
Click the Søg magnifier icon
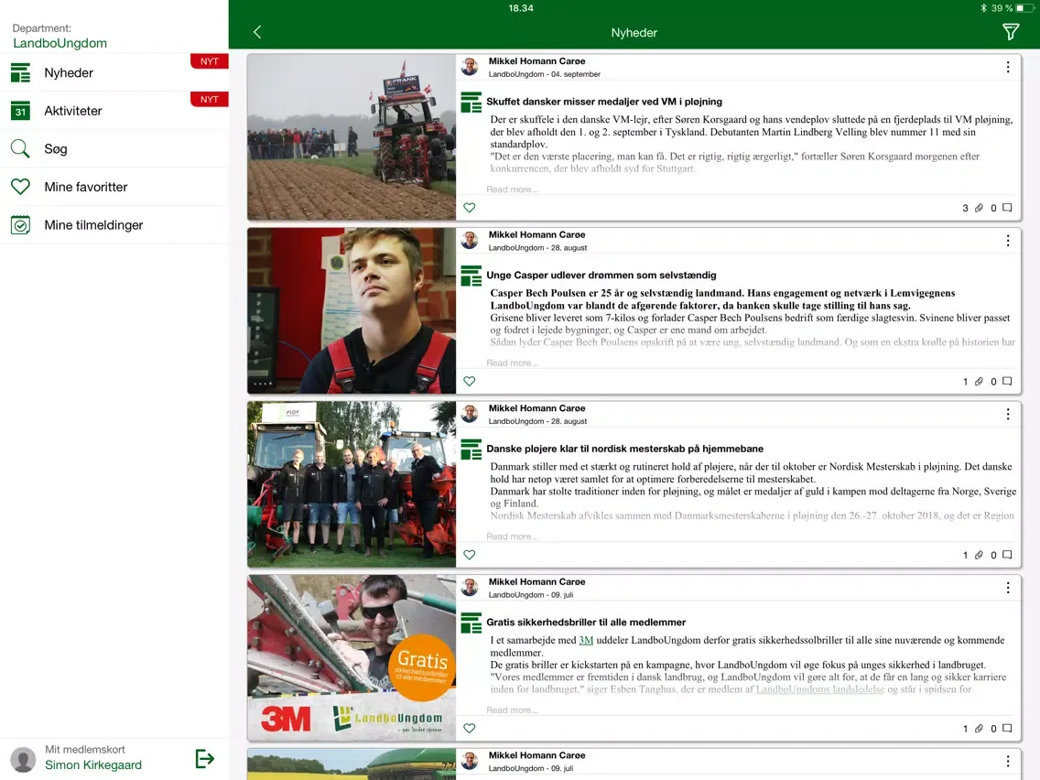click(20, 148)
